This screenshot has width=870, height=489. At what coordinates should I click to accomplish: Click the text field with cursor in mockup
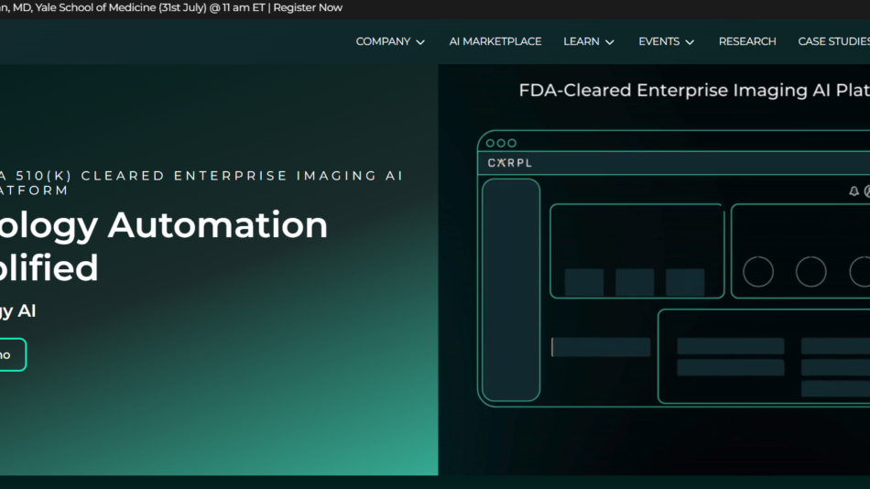601,347
